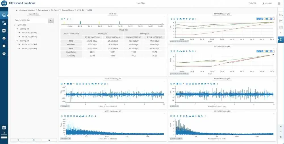This screenshot has width=284, height=144.
Task: Expand the RS1NL100(DY-Hi) node under Bearing AR
Action: pos(20,48)
